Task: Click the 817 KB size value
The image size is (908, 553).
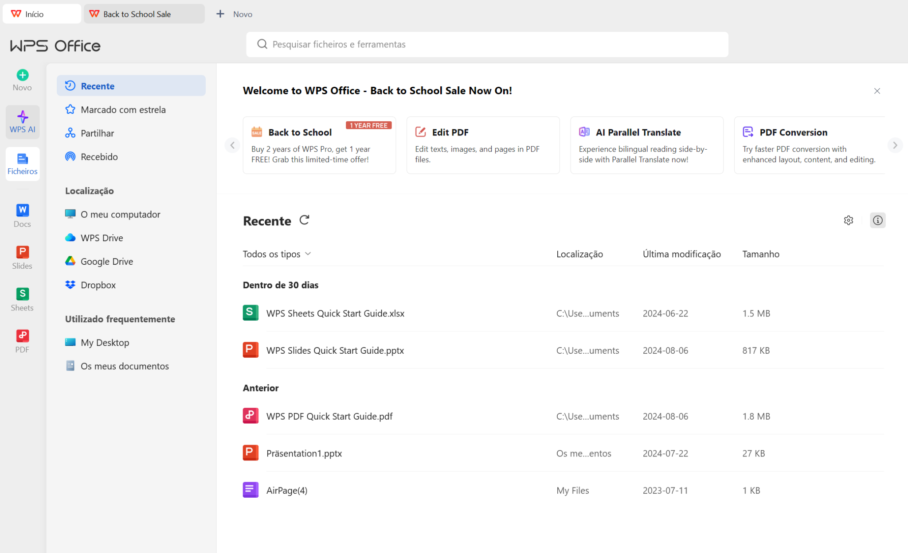Action: (755, 350)
